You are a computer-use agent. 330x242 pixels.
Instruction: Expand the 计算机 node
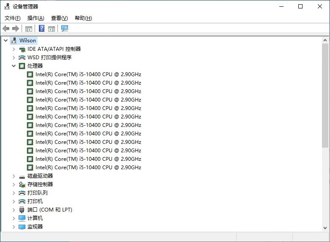click(x=14, y=218)
